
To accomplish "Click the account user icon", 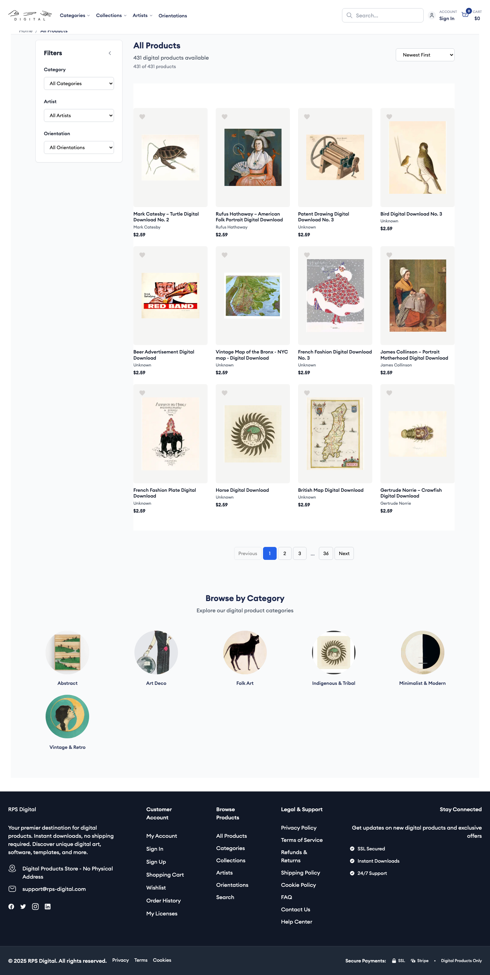I will (x=431, y=16).
